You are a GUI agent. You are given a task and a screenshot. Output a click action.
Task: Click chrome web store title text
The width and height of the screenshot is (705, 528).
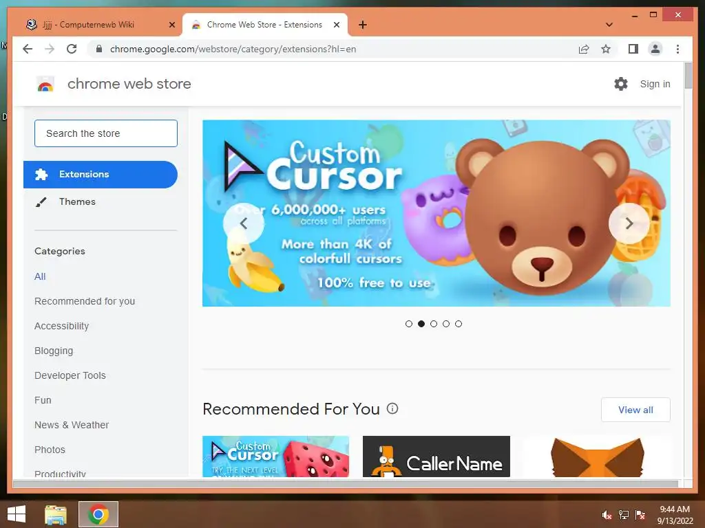point(129,84)
